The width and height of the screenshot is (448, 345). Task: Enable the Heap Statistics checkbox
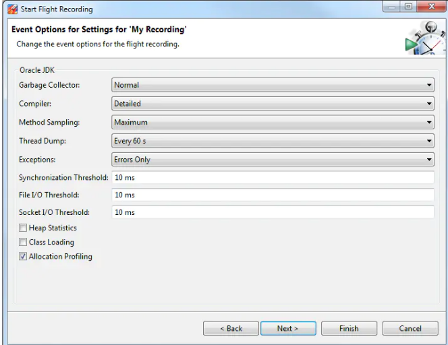pyautogui.click(x=23, y=228)
